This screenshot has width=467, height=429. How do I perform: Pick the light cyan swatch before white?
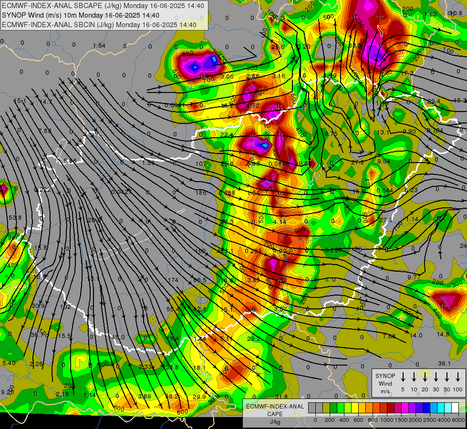(448, 408)
